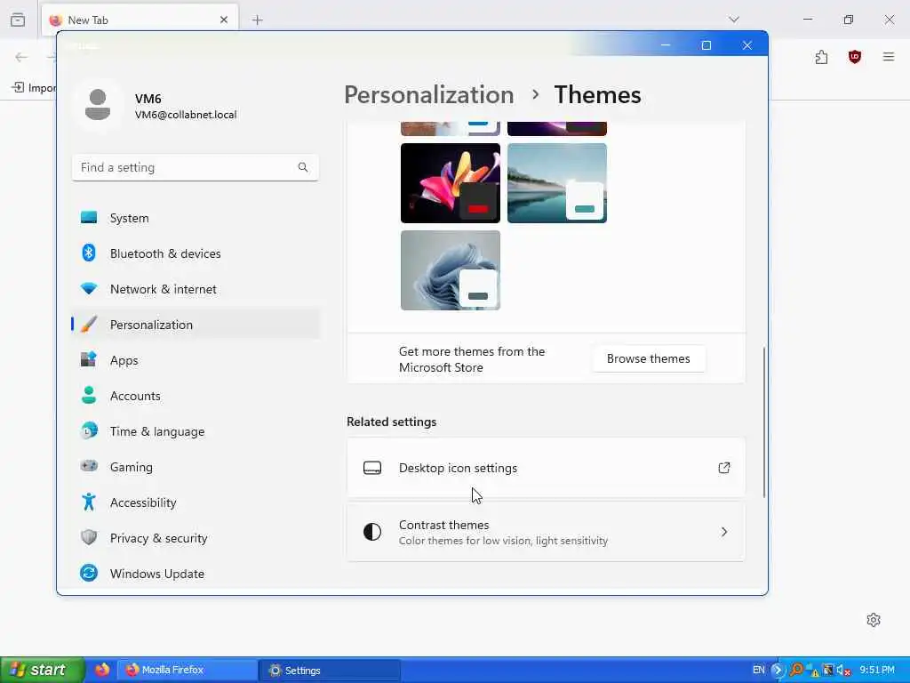Click the muted volume icon in system tray

[x=843, y=671]
